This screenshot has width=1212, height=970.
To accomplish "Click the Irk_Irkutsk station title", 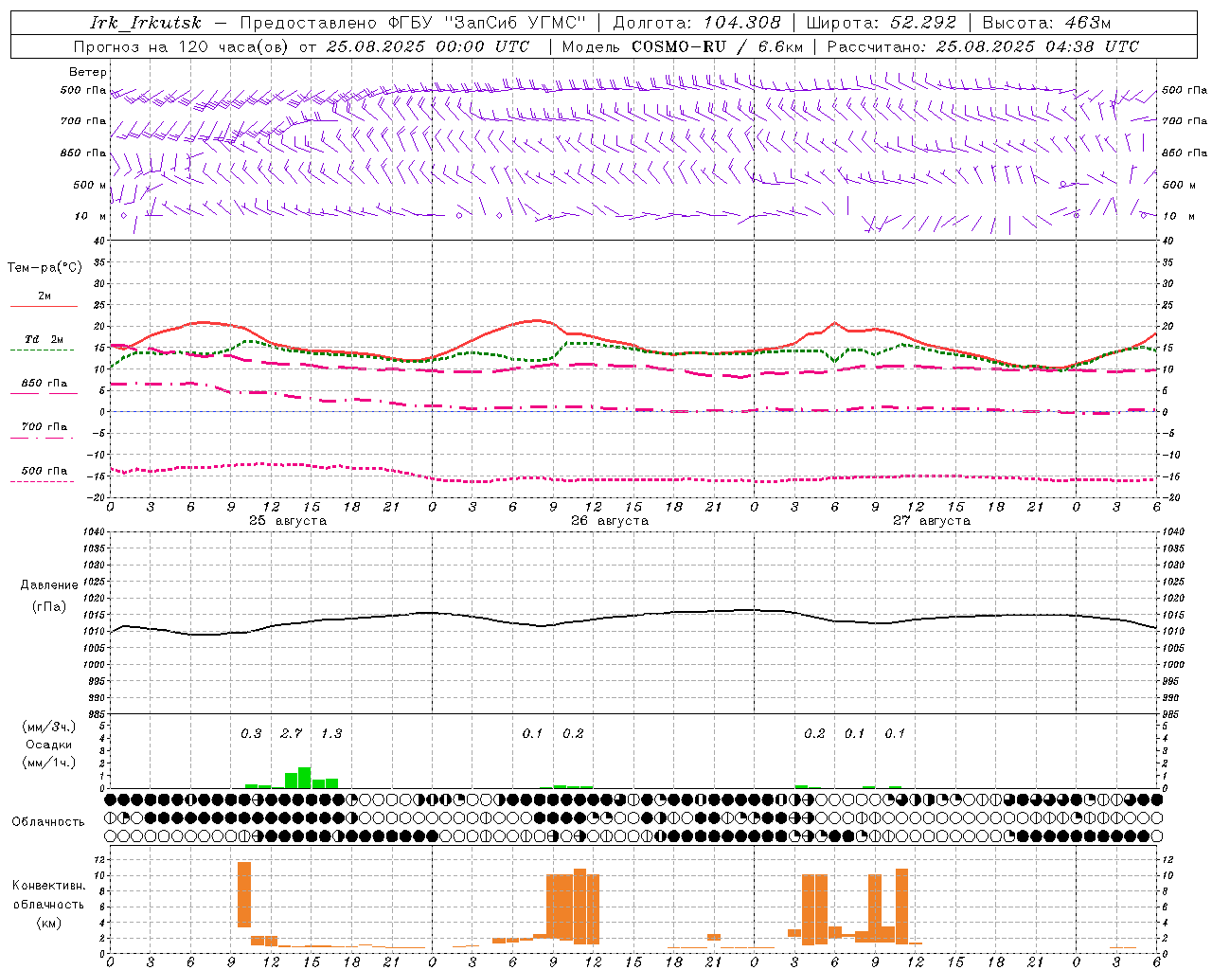I will tap(146, 23).
